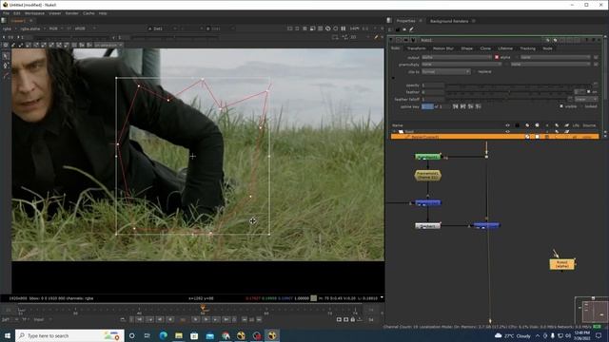Screen dimensions: 609x342
Task: Open Microsoft Store from taskbar
Action: [194, 335]
